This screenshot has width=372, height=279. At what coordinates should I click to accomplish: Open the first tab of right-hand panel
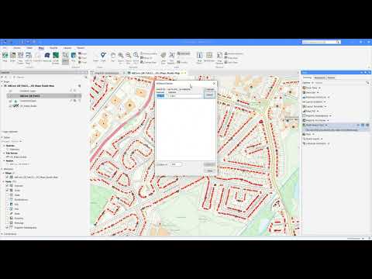coord(307,77)
